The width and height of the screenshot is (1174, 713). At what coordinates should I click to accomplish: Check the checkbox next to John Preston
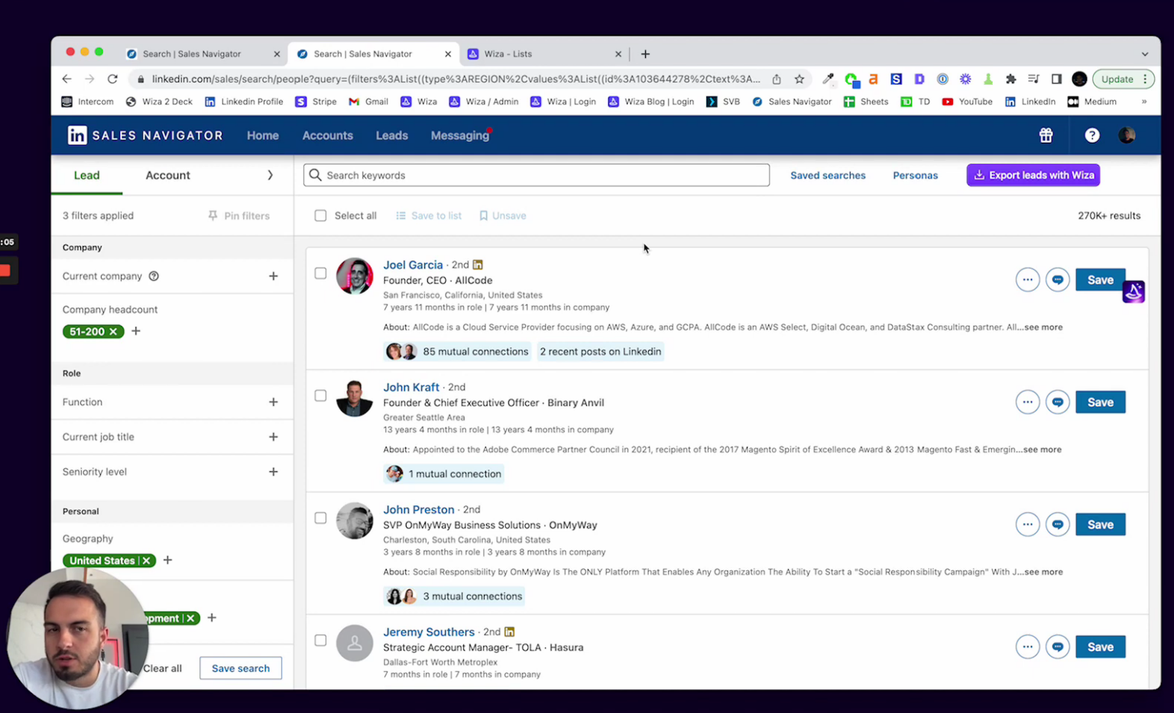[x=320, y=518]
